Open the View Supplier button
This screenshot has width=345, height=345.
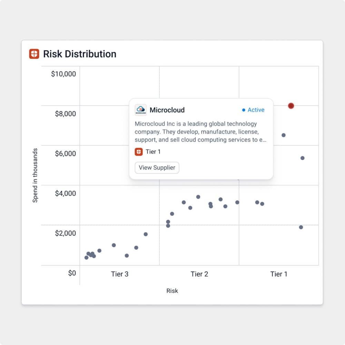pos(157,168)
